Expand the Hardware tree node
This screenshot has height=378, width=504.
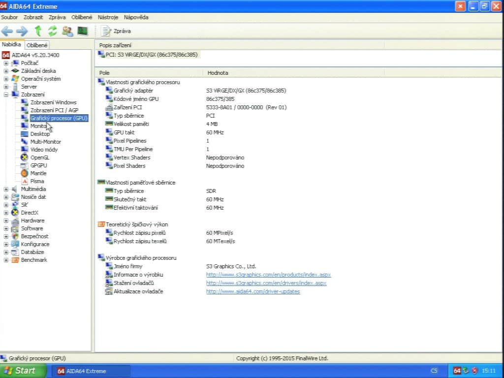[6, 220]
